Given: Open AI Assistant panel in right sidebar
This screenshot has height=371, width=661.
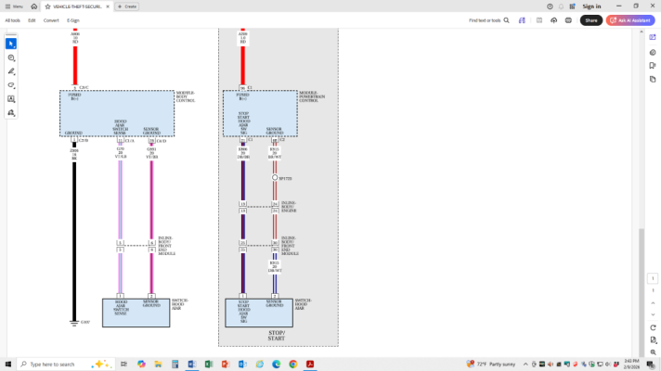Looking at the screenshot, I should (653, 37).
